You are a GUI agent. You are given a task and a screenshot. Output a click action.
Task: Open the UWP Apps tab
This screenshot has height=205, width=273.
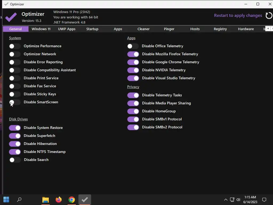click(67, 29)
